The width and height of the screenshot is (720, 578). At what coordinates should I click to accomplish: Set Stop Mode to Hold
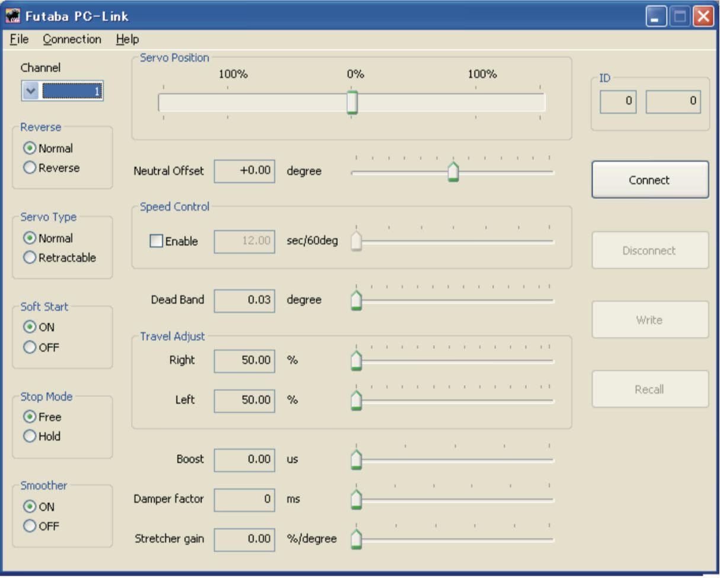tap(30, 436)
